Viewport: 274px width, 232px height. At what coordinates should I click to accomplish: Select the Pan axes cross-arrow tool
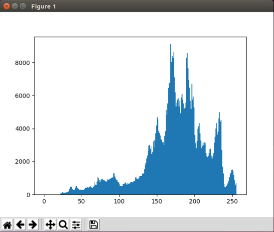click(50, 225)
